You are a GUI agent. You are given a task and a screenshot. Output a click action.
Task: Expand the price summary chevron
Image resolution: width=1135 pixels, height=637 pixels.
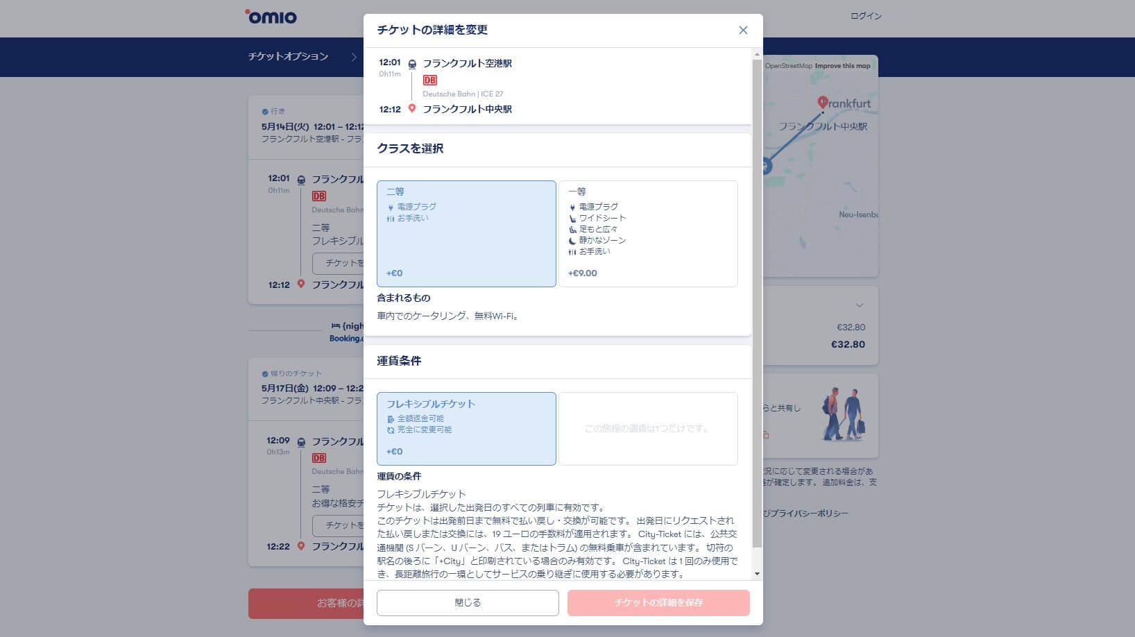coord(860,305)
